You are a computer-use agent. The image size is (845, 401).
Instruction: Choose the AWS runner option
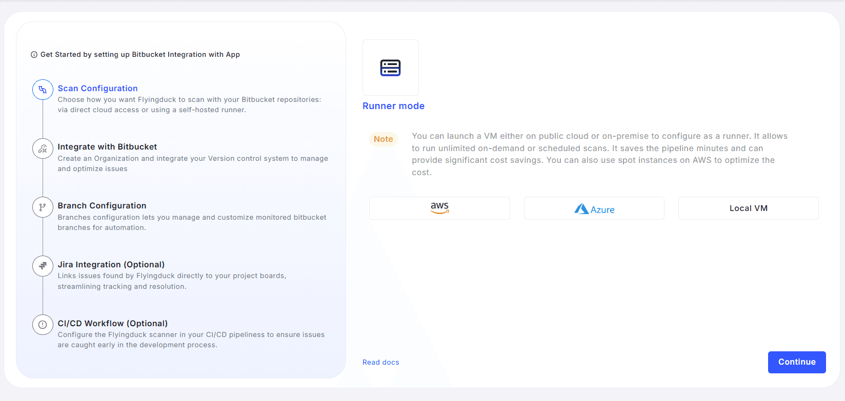(x=439, y=208)
